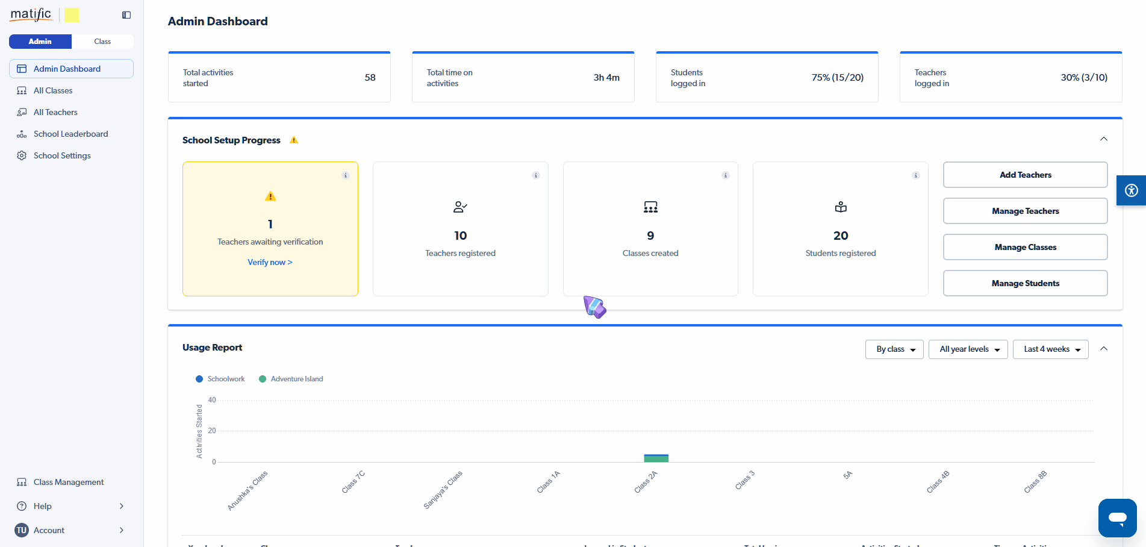This screenshot has height=547, width=1146.
Task: Open School Leaderboard from the sidebar
Action: pos(22,134)
